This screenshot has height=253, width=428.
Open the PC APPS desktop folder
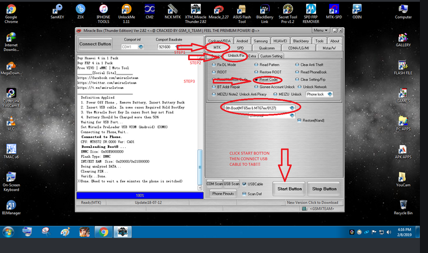[403, 124]
